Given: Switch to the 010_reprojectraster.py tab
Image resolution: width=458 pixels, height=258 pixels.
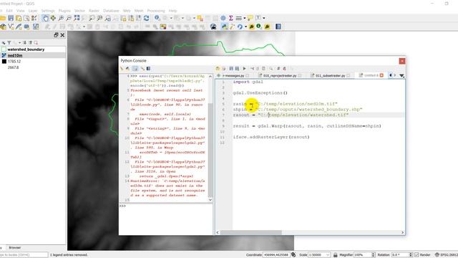Looking at the screenshot, I should click(280, 75).
